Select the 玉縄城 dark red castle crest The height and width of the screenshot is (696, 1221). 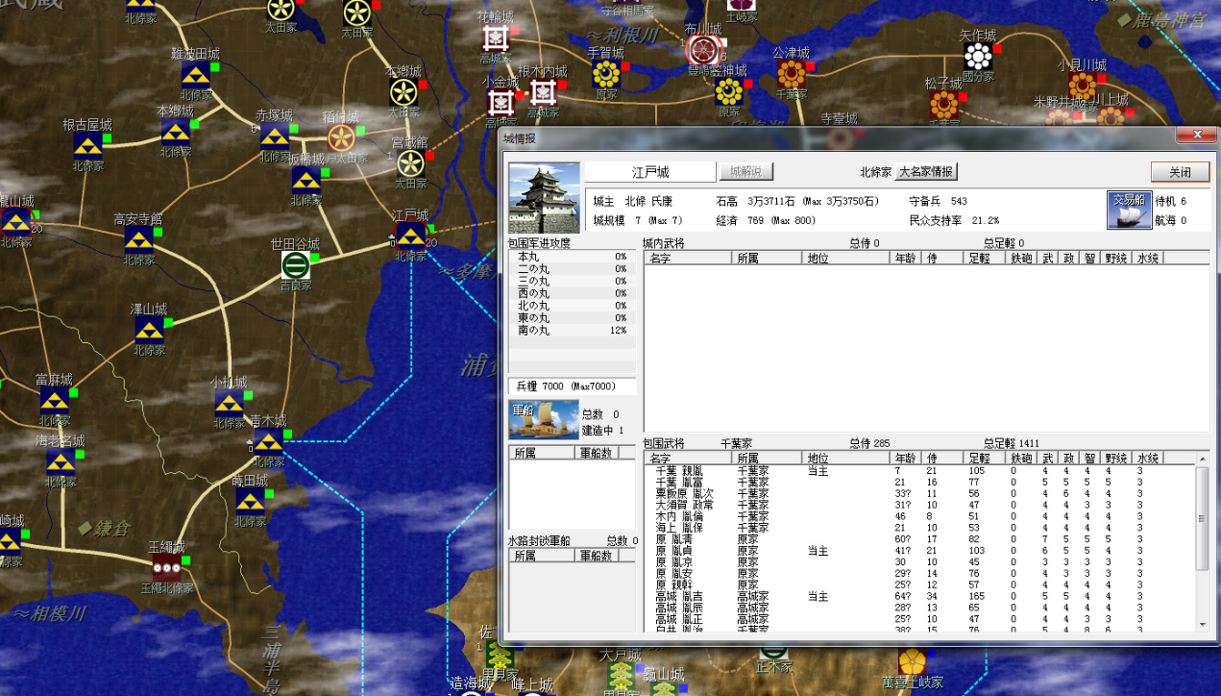(166, 567)
